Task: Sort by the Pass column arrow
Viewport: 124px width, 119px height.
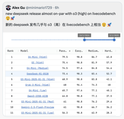Action: (70, 51)
